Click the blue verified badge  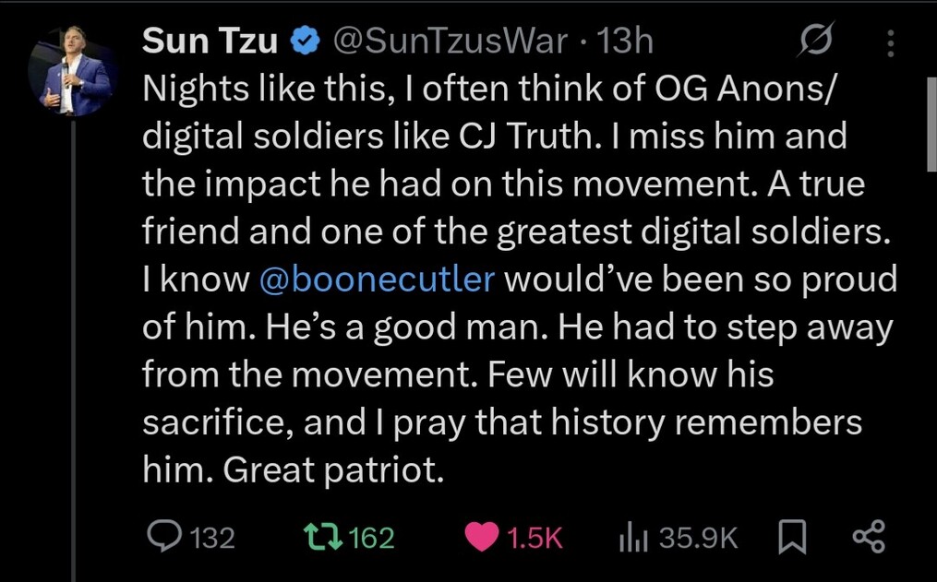[305, 42]
